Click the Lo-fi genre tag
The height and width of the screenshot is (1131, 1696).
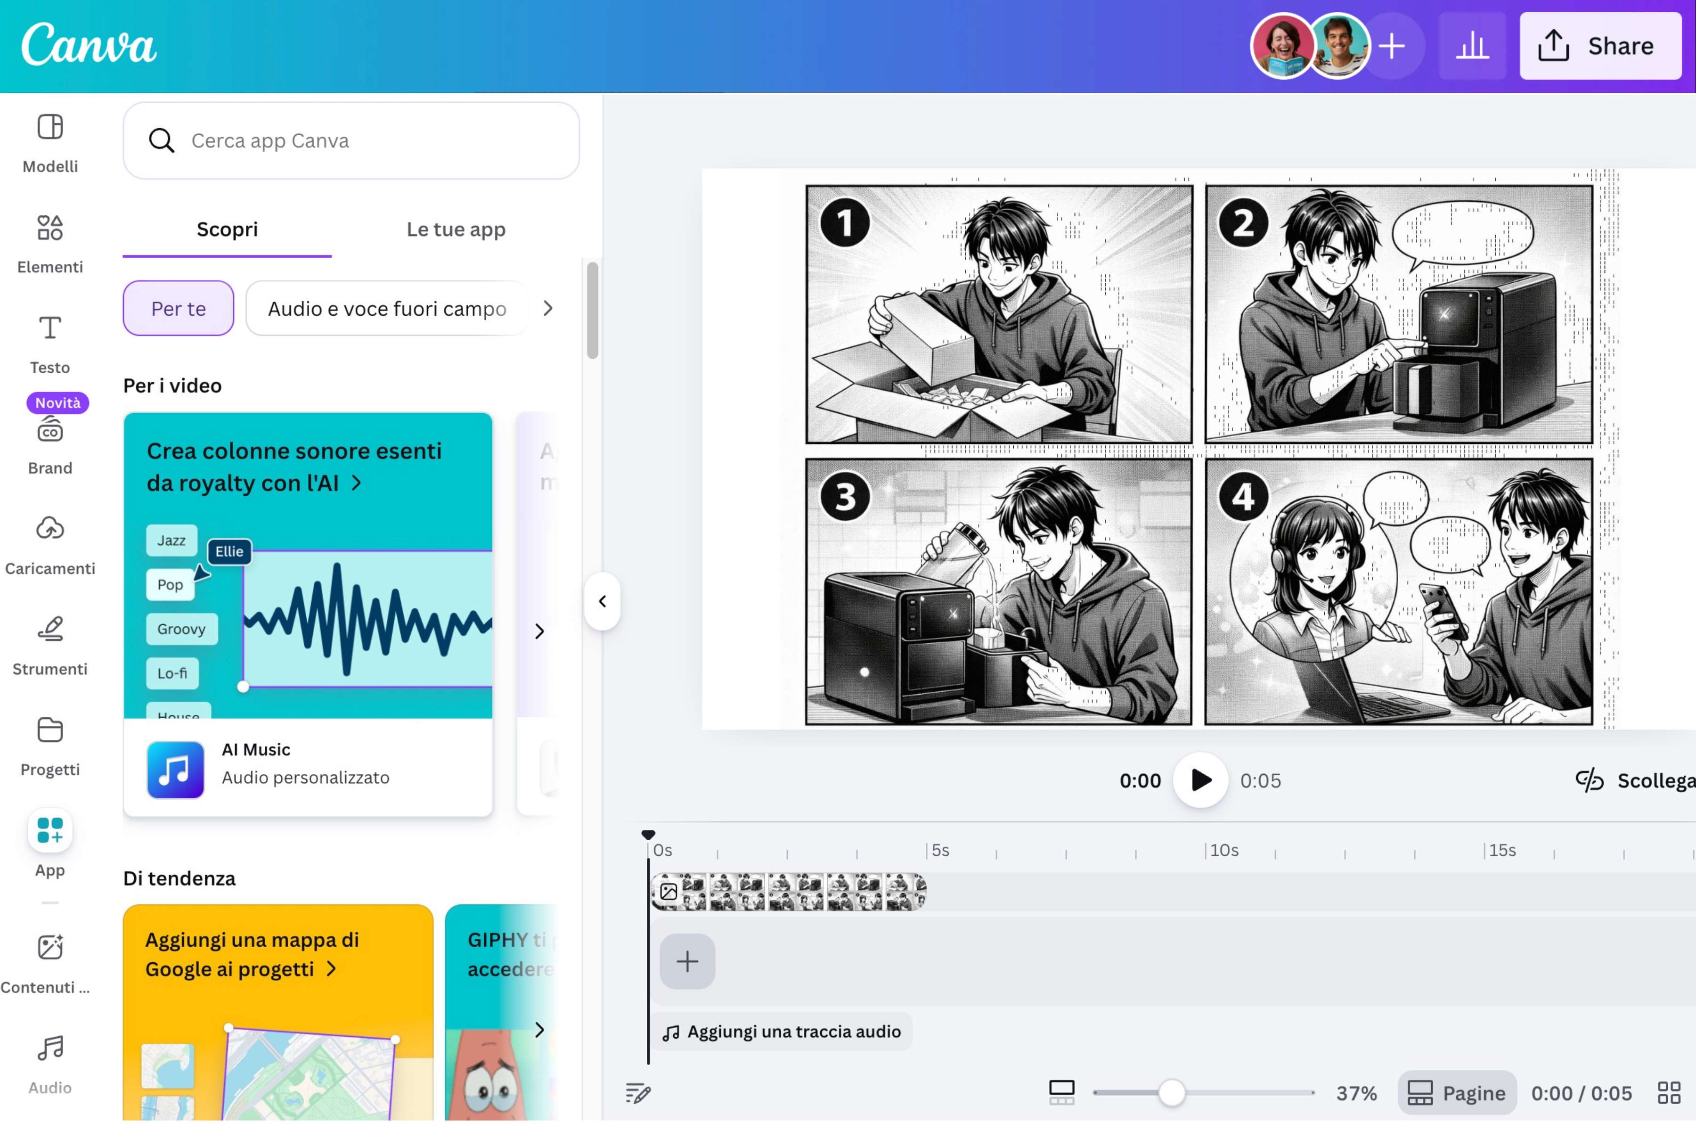172,673
